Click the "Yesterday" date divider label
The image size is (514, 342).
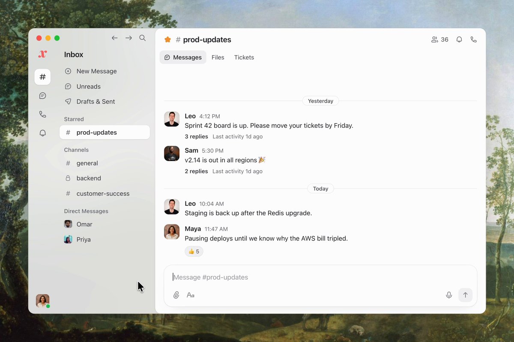[x=321, y=101]
